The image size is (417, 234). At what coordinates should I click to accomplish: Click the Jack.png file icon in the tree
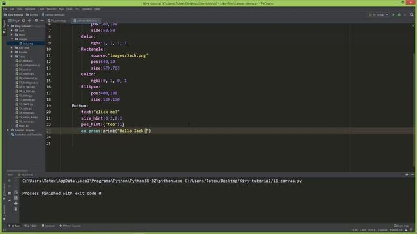pos(20,44)
